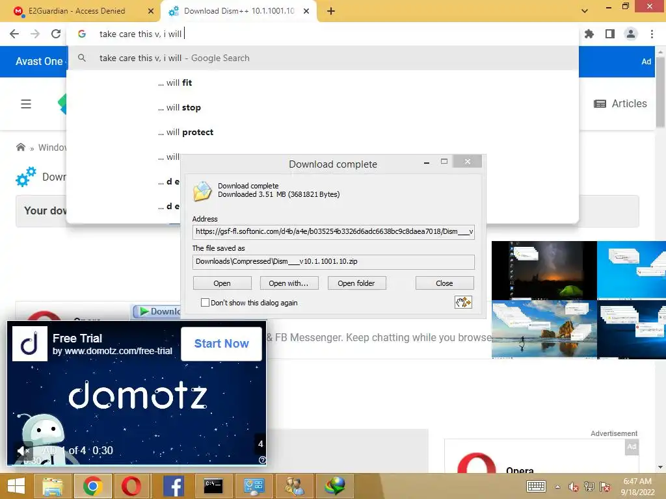
Task: Click the browser forward arrow
Action: [35, 34]
